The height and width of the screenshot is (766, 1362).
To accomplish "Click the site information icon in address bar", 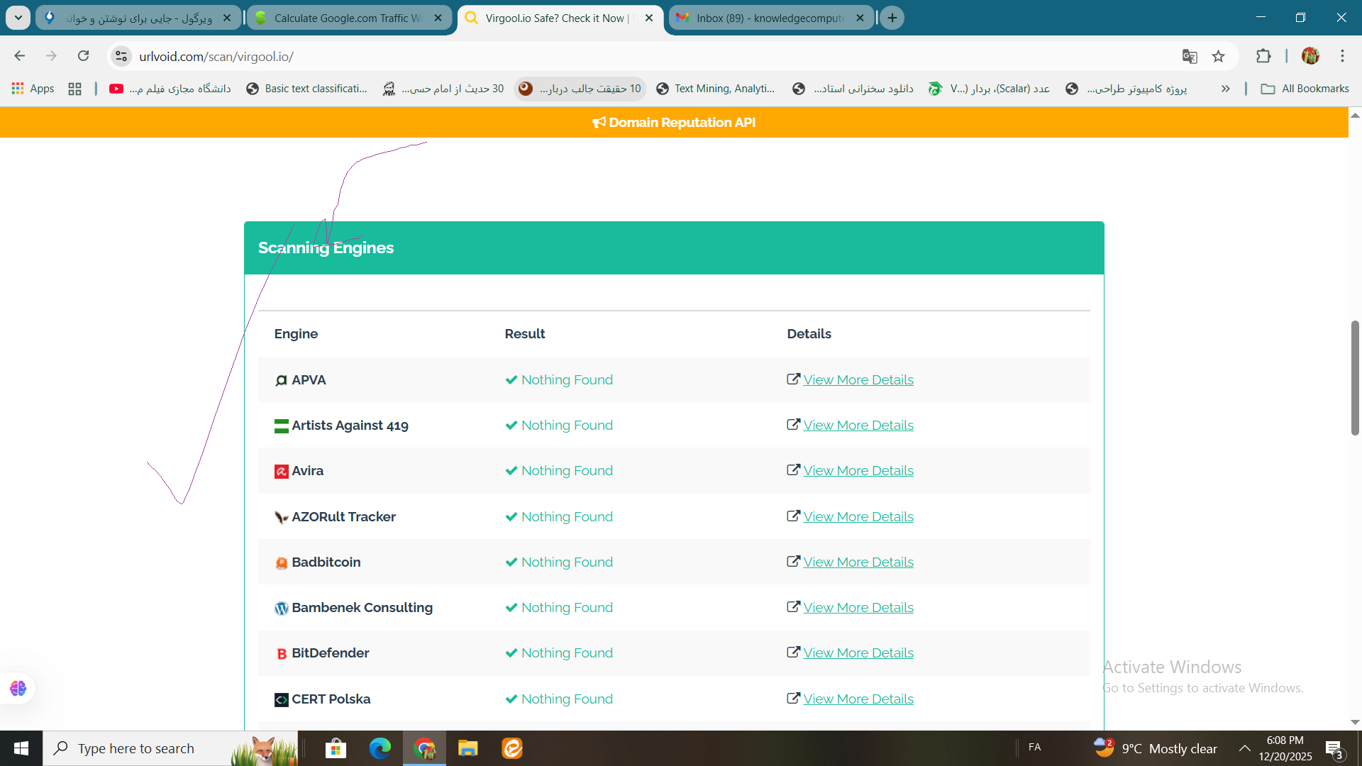I will (x=121, y=56).
